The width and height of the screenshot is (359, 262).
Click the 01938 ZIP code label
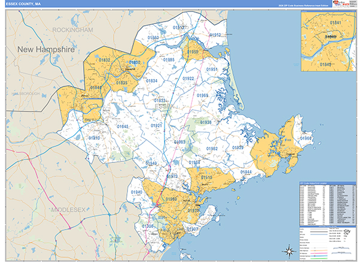click(206, 122)
